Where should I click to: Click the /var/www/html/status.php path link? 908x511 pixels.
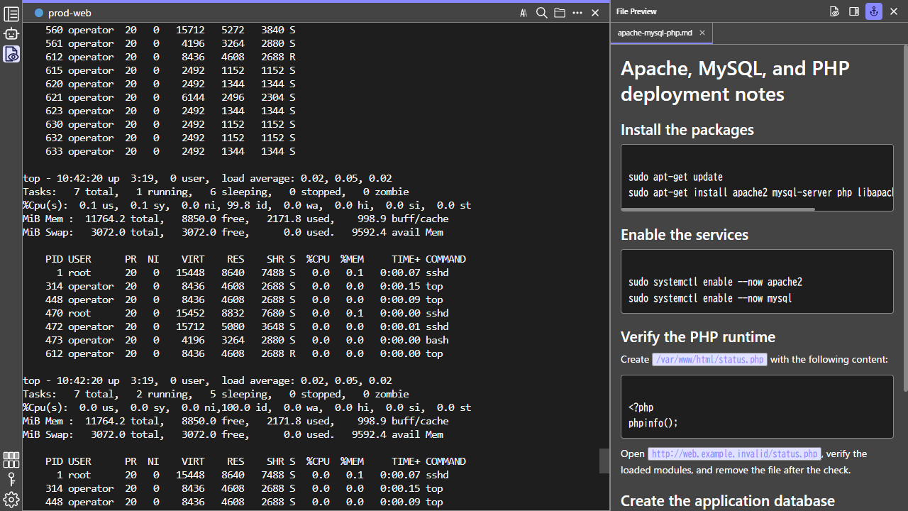(709, 359)
